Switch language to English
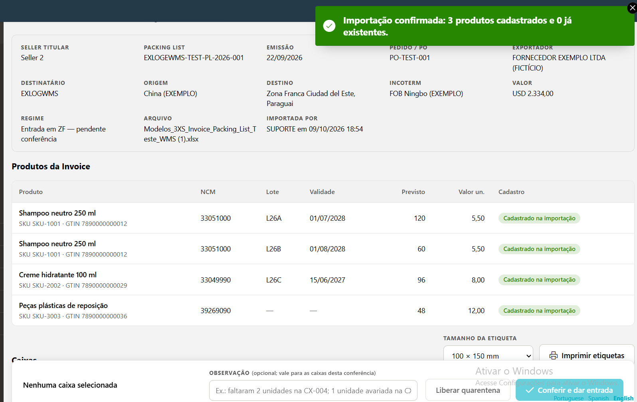This screenshot has height=402, width=637. pyautogui.click(x=623, y=398)
